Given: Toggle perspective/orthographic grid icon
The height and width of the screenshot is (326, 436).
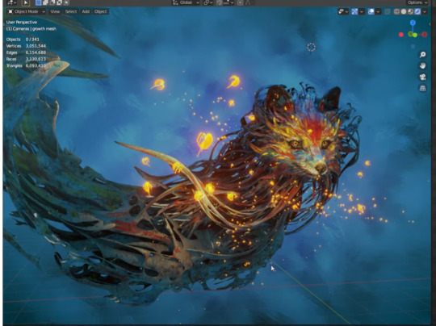Looking at the screenshot, I should [422, 88].
